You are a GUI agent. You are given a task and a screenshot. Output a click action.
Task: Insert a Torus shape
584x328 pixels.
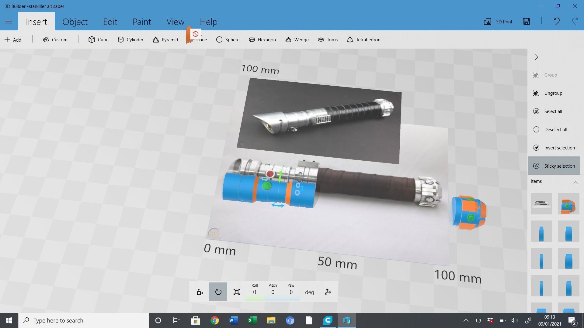pos(328,40)
